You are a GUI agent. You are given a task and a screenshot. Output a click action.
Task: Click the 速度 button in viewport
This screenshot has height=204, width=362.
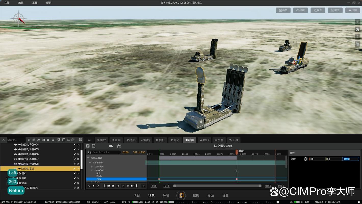coord(301,10)
